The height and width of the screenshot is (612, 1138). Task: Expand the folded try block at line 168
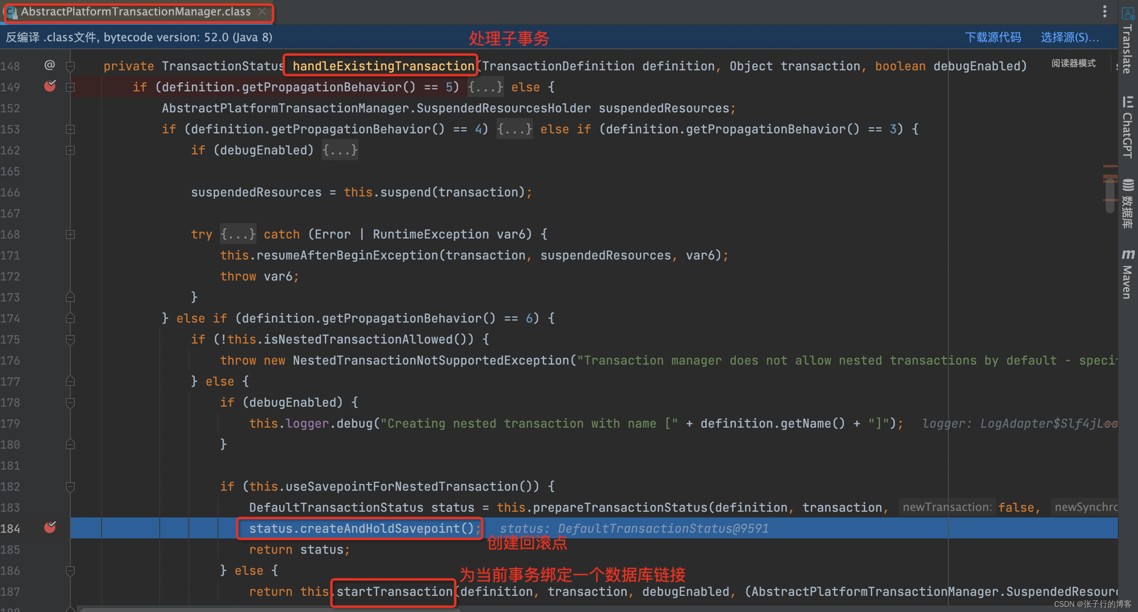[70, 234]
